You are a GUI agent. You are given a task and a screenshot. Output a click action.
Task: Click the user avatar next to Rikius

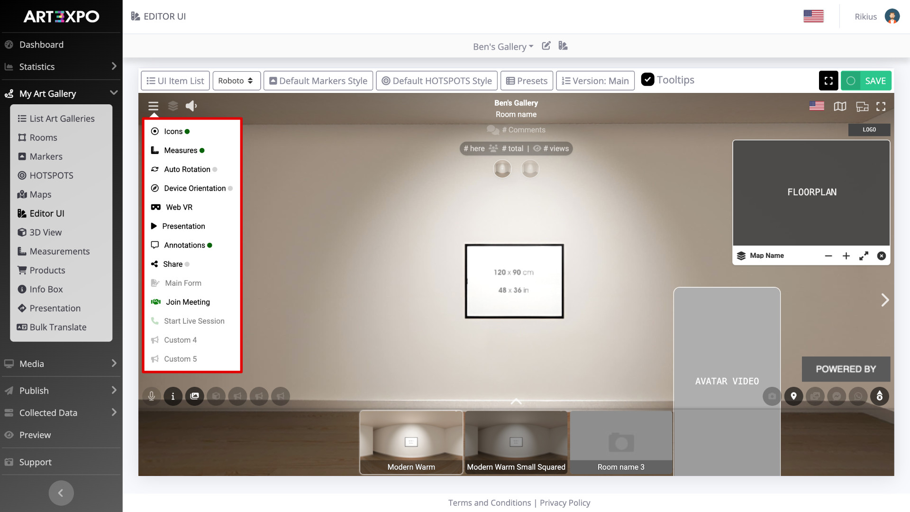click(x=892, y=17)
